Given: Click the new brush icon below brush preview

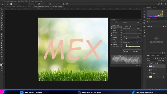Looking at the screenshot, I should coord(140,66).
